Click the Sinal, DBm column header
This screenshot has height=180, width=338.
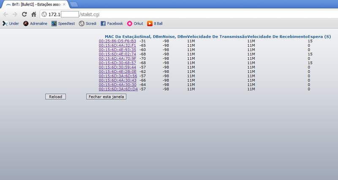pos(151,37)
